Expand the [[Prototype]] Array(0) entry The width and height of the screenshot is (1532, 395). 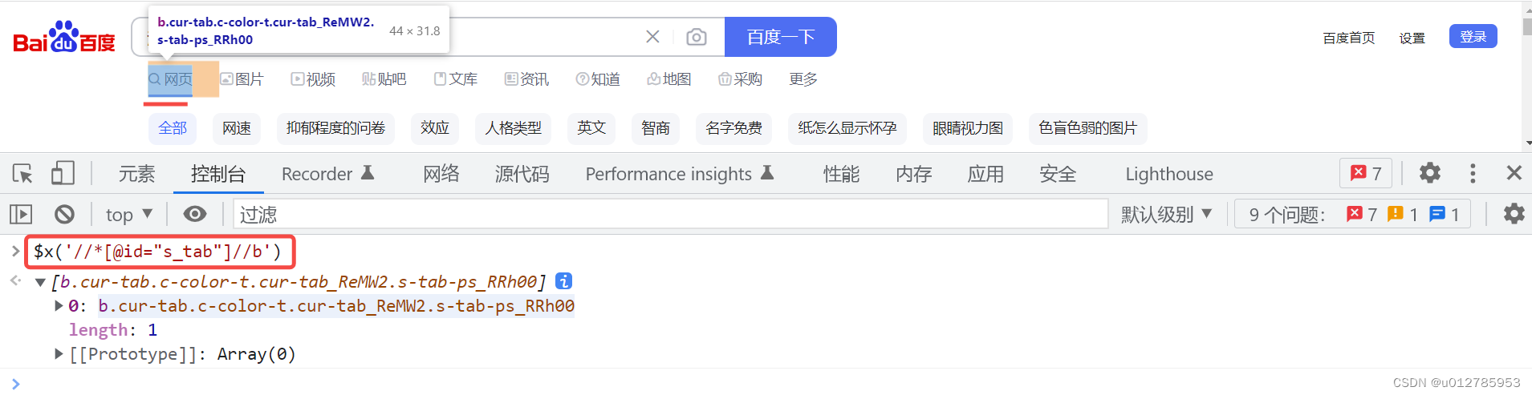click(59, 354)
